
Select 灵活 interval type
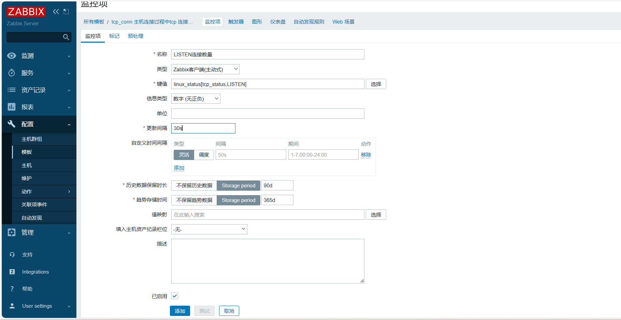click(x=184, y=155)
